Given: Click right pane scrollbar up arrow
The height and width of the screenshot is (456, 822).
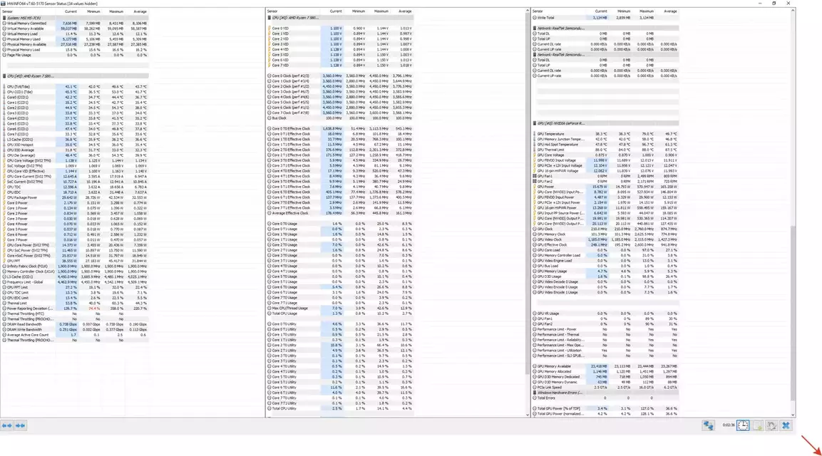Looking at the screenshot, I should click(793, 11).
